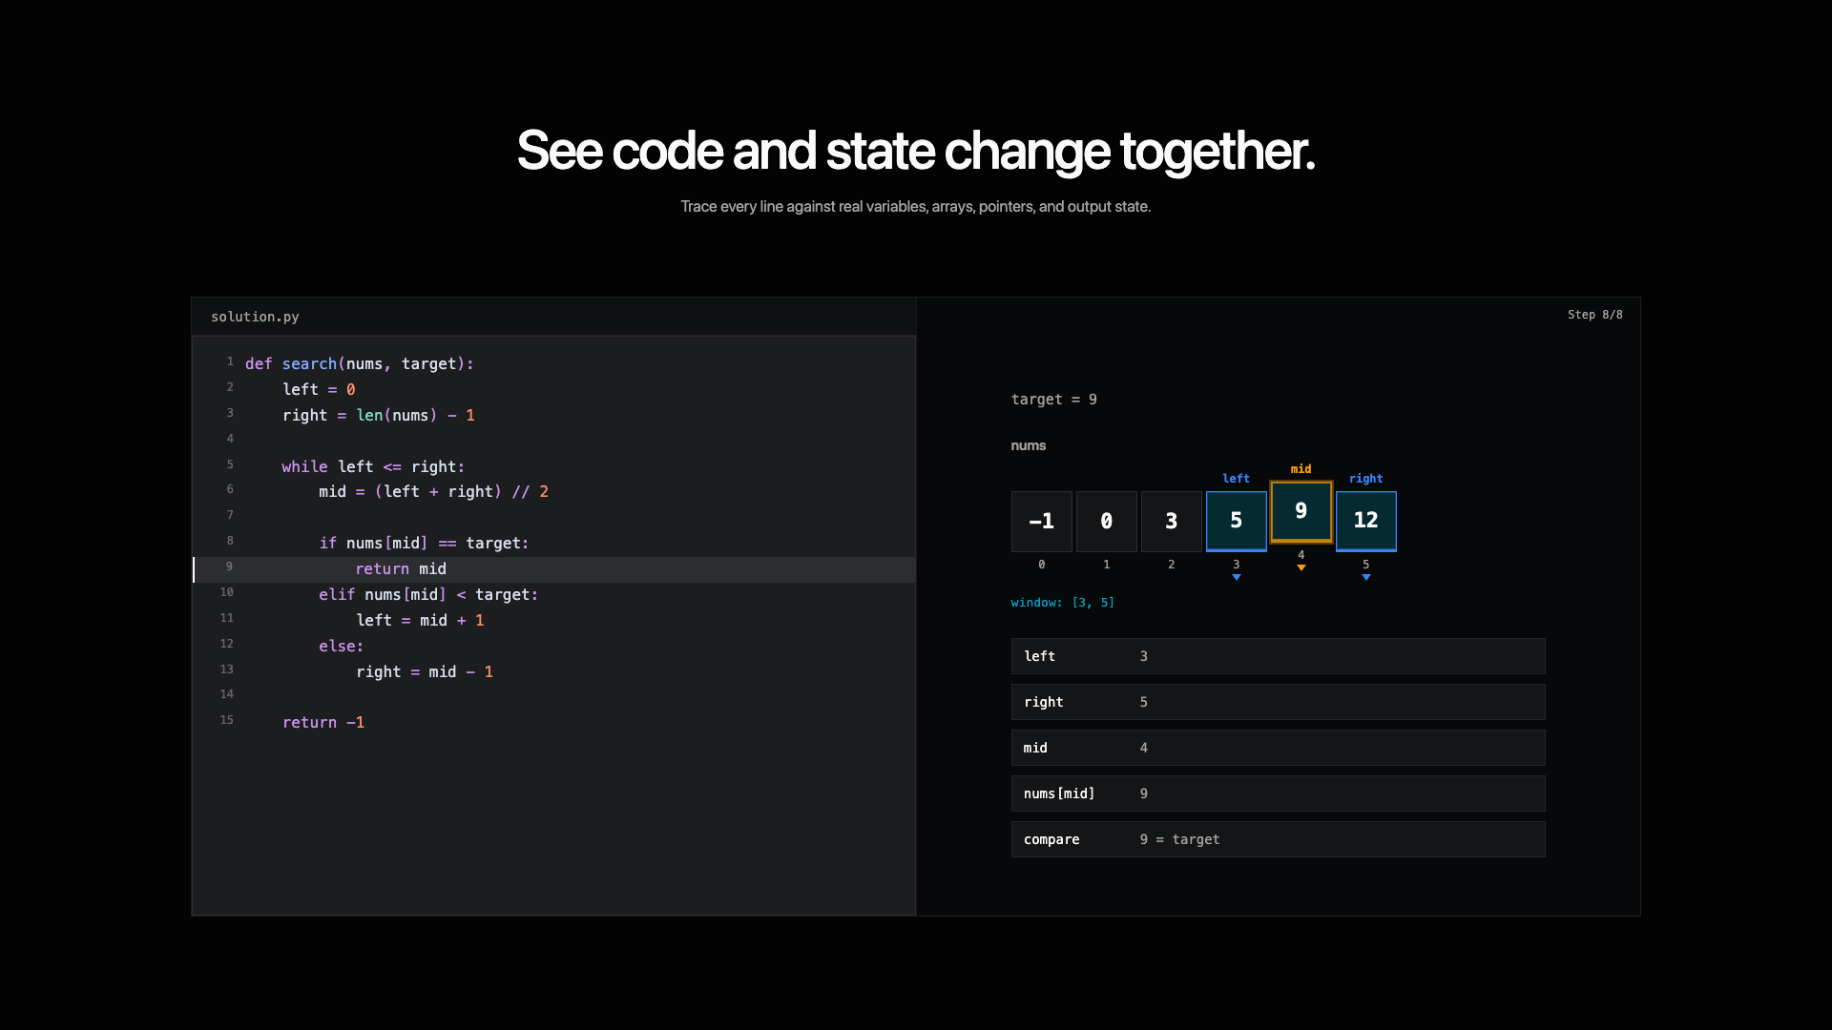Expand the nums array section
Image resolution: width=1832 pixels, height=1030 pixels.
click(1028, 445)
